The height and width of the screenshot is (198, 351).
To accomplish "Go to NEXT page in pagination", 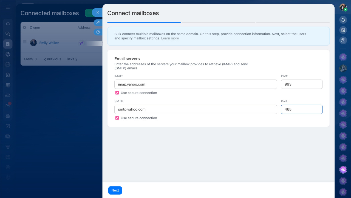I will [x=72, y=60].
